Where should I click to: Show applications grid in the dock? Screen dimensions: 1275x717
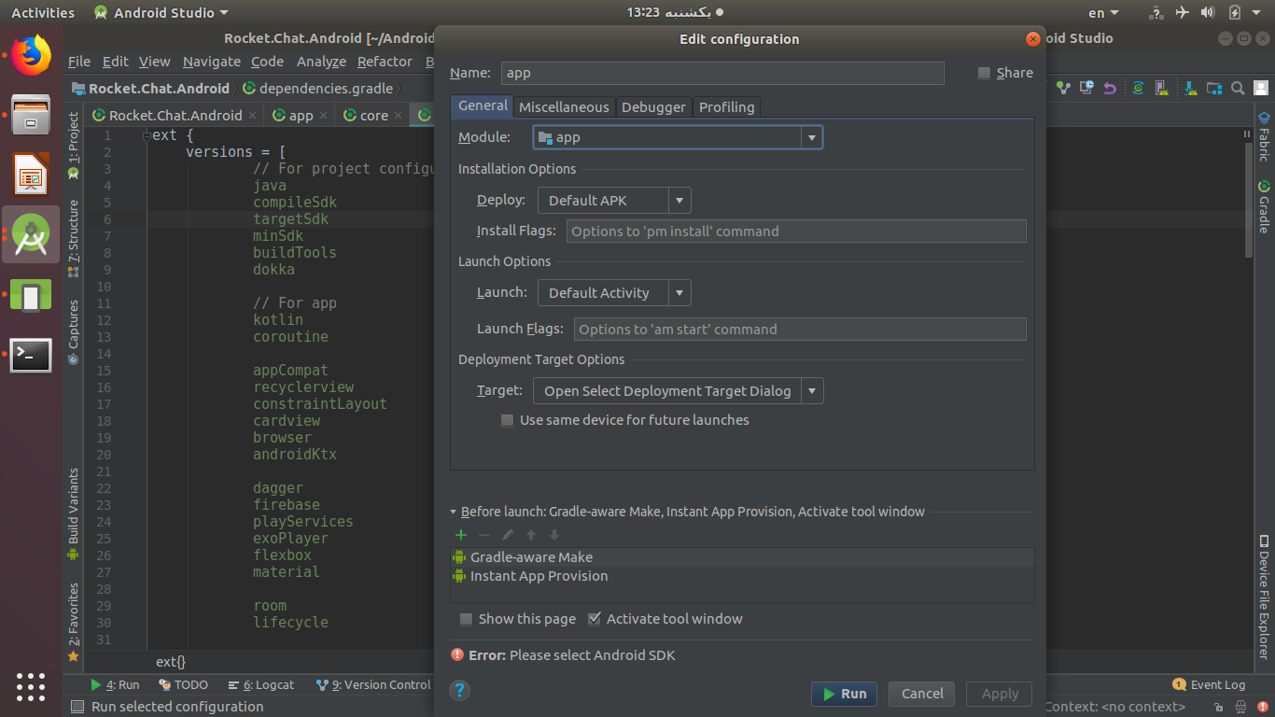pos(31,686)
